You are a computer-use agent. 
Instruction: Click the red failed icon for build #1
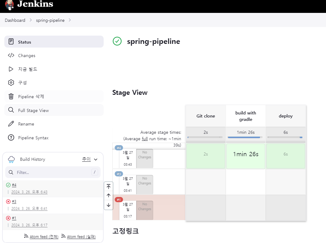point(8,218)
